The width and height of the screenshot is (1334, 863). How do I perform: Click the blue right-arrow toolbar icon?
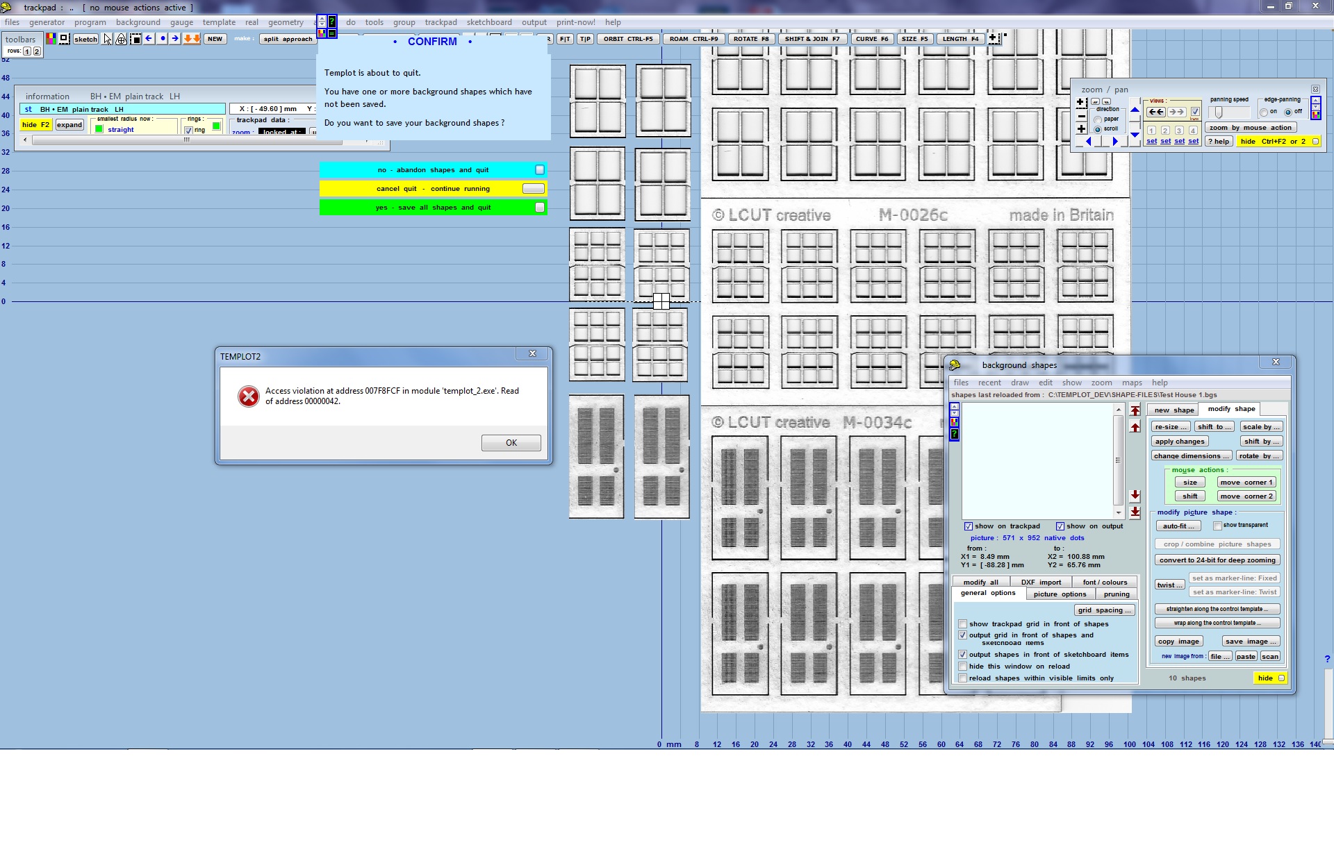point(175,39)
